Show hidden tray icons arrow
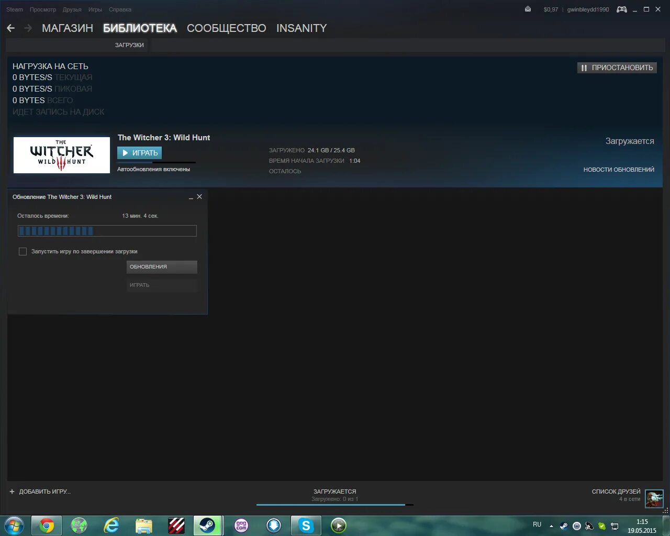This screenshot has width=670, height=536. 551,526
